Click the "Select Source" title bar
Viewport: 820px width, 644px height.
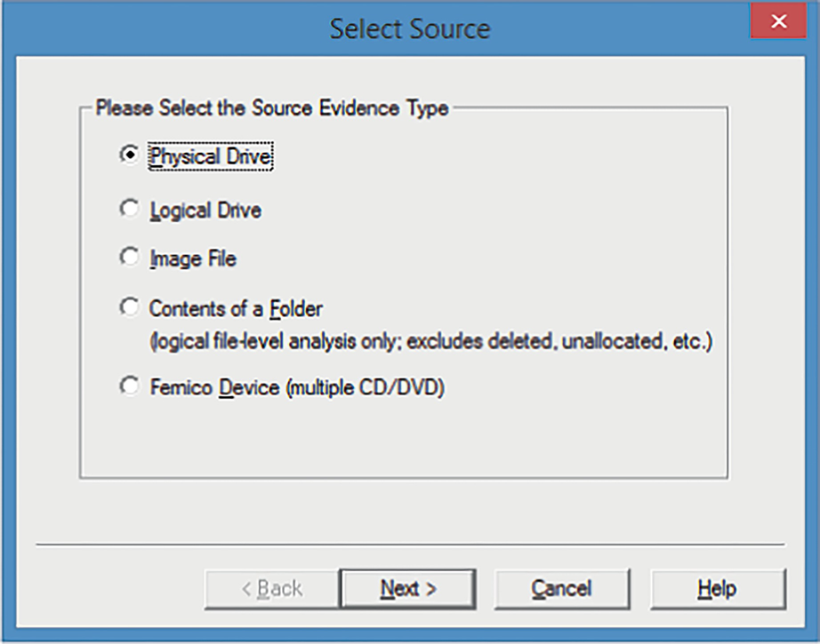(x=409, y=28)
